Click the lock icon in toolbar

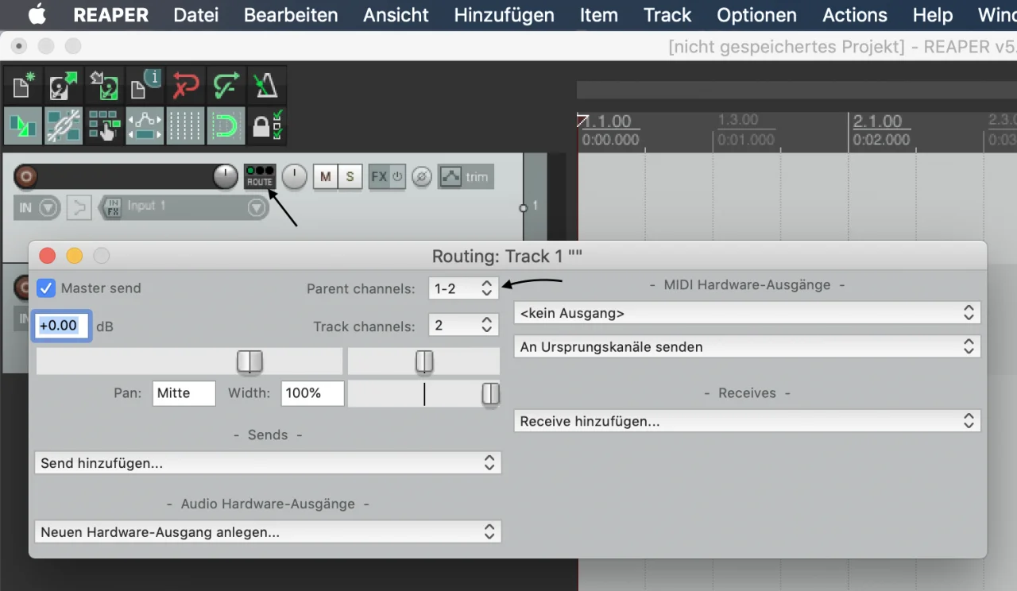[267, 126]
